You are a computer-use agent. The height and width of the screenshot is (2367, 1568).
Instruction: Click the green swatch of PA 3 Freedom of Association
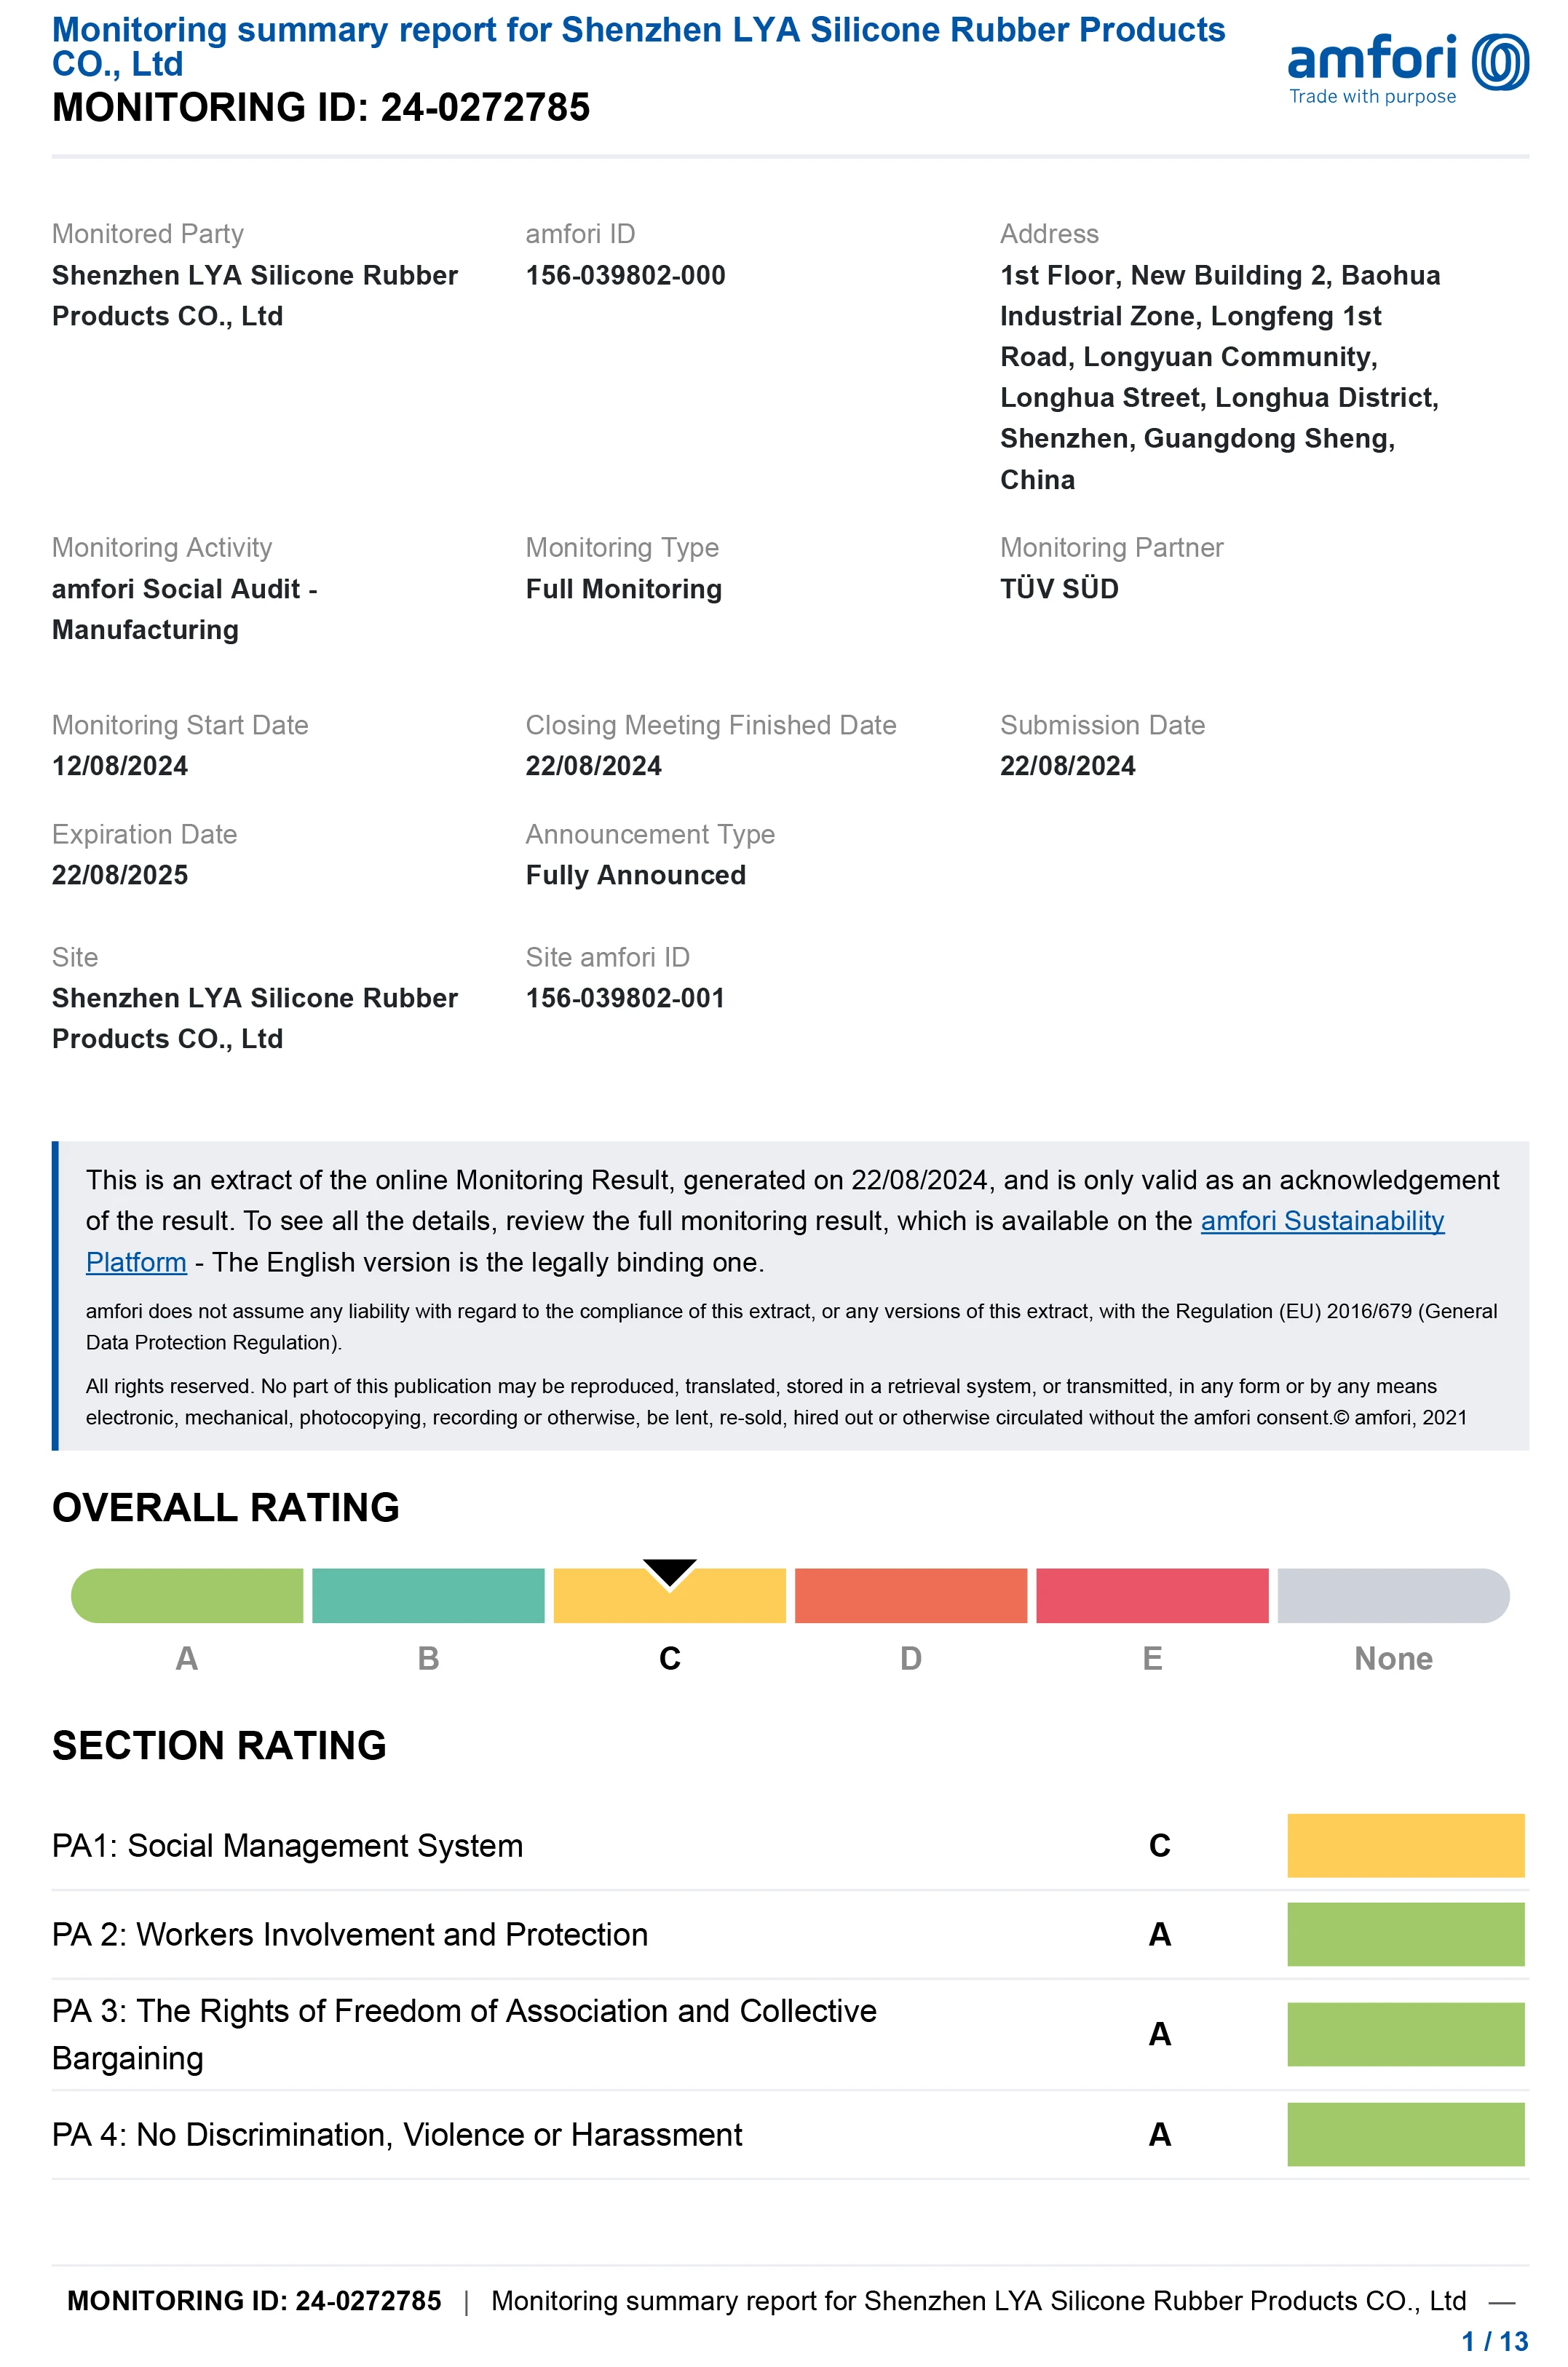[1405, 2034]
